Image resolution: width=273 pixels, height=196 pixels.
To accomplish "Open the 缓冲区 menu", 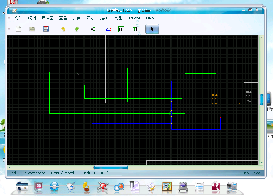I will (x=48, y=18).
